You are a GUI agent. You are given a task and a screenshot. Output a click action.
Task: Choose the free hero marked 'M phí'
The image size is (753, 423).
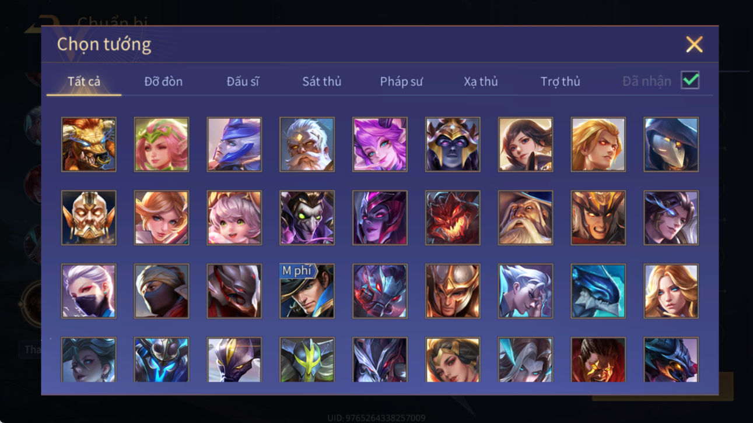point(307,291)
